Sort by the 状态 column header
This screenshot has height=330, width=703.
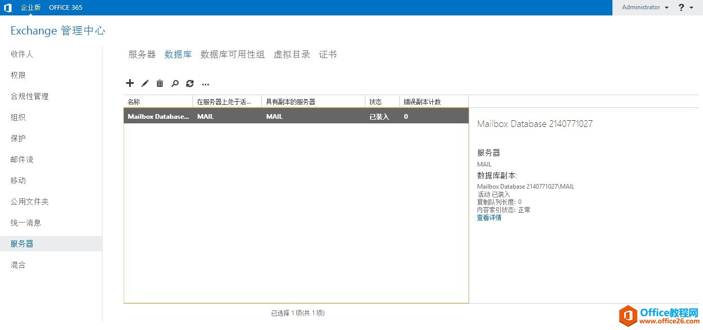(x=376, y=102)
